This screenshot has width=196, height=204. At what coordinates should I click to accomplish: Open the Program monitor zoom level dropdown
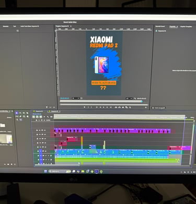point(76,98)
